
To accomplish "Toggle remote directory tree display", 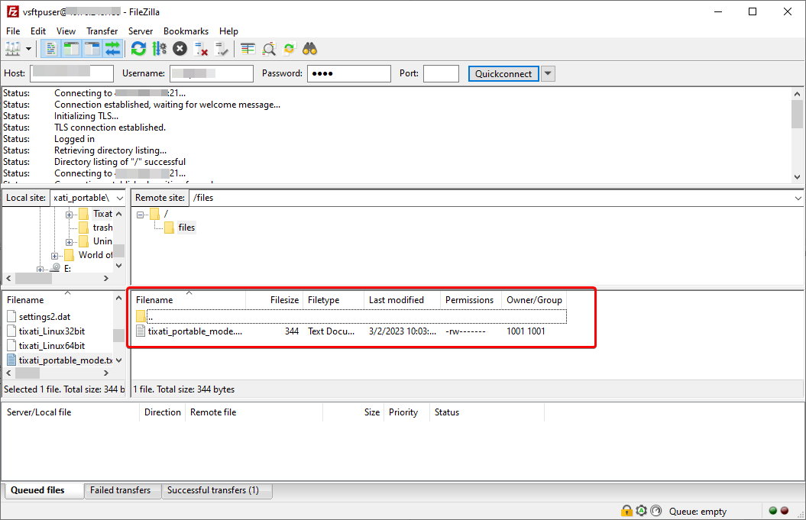I will (92, 49).
